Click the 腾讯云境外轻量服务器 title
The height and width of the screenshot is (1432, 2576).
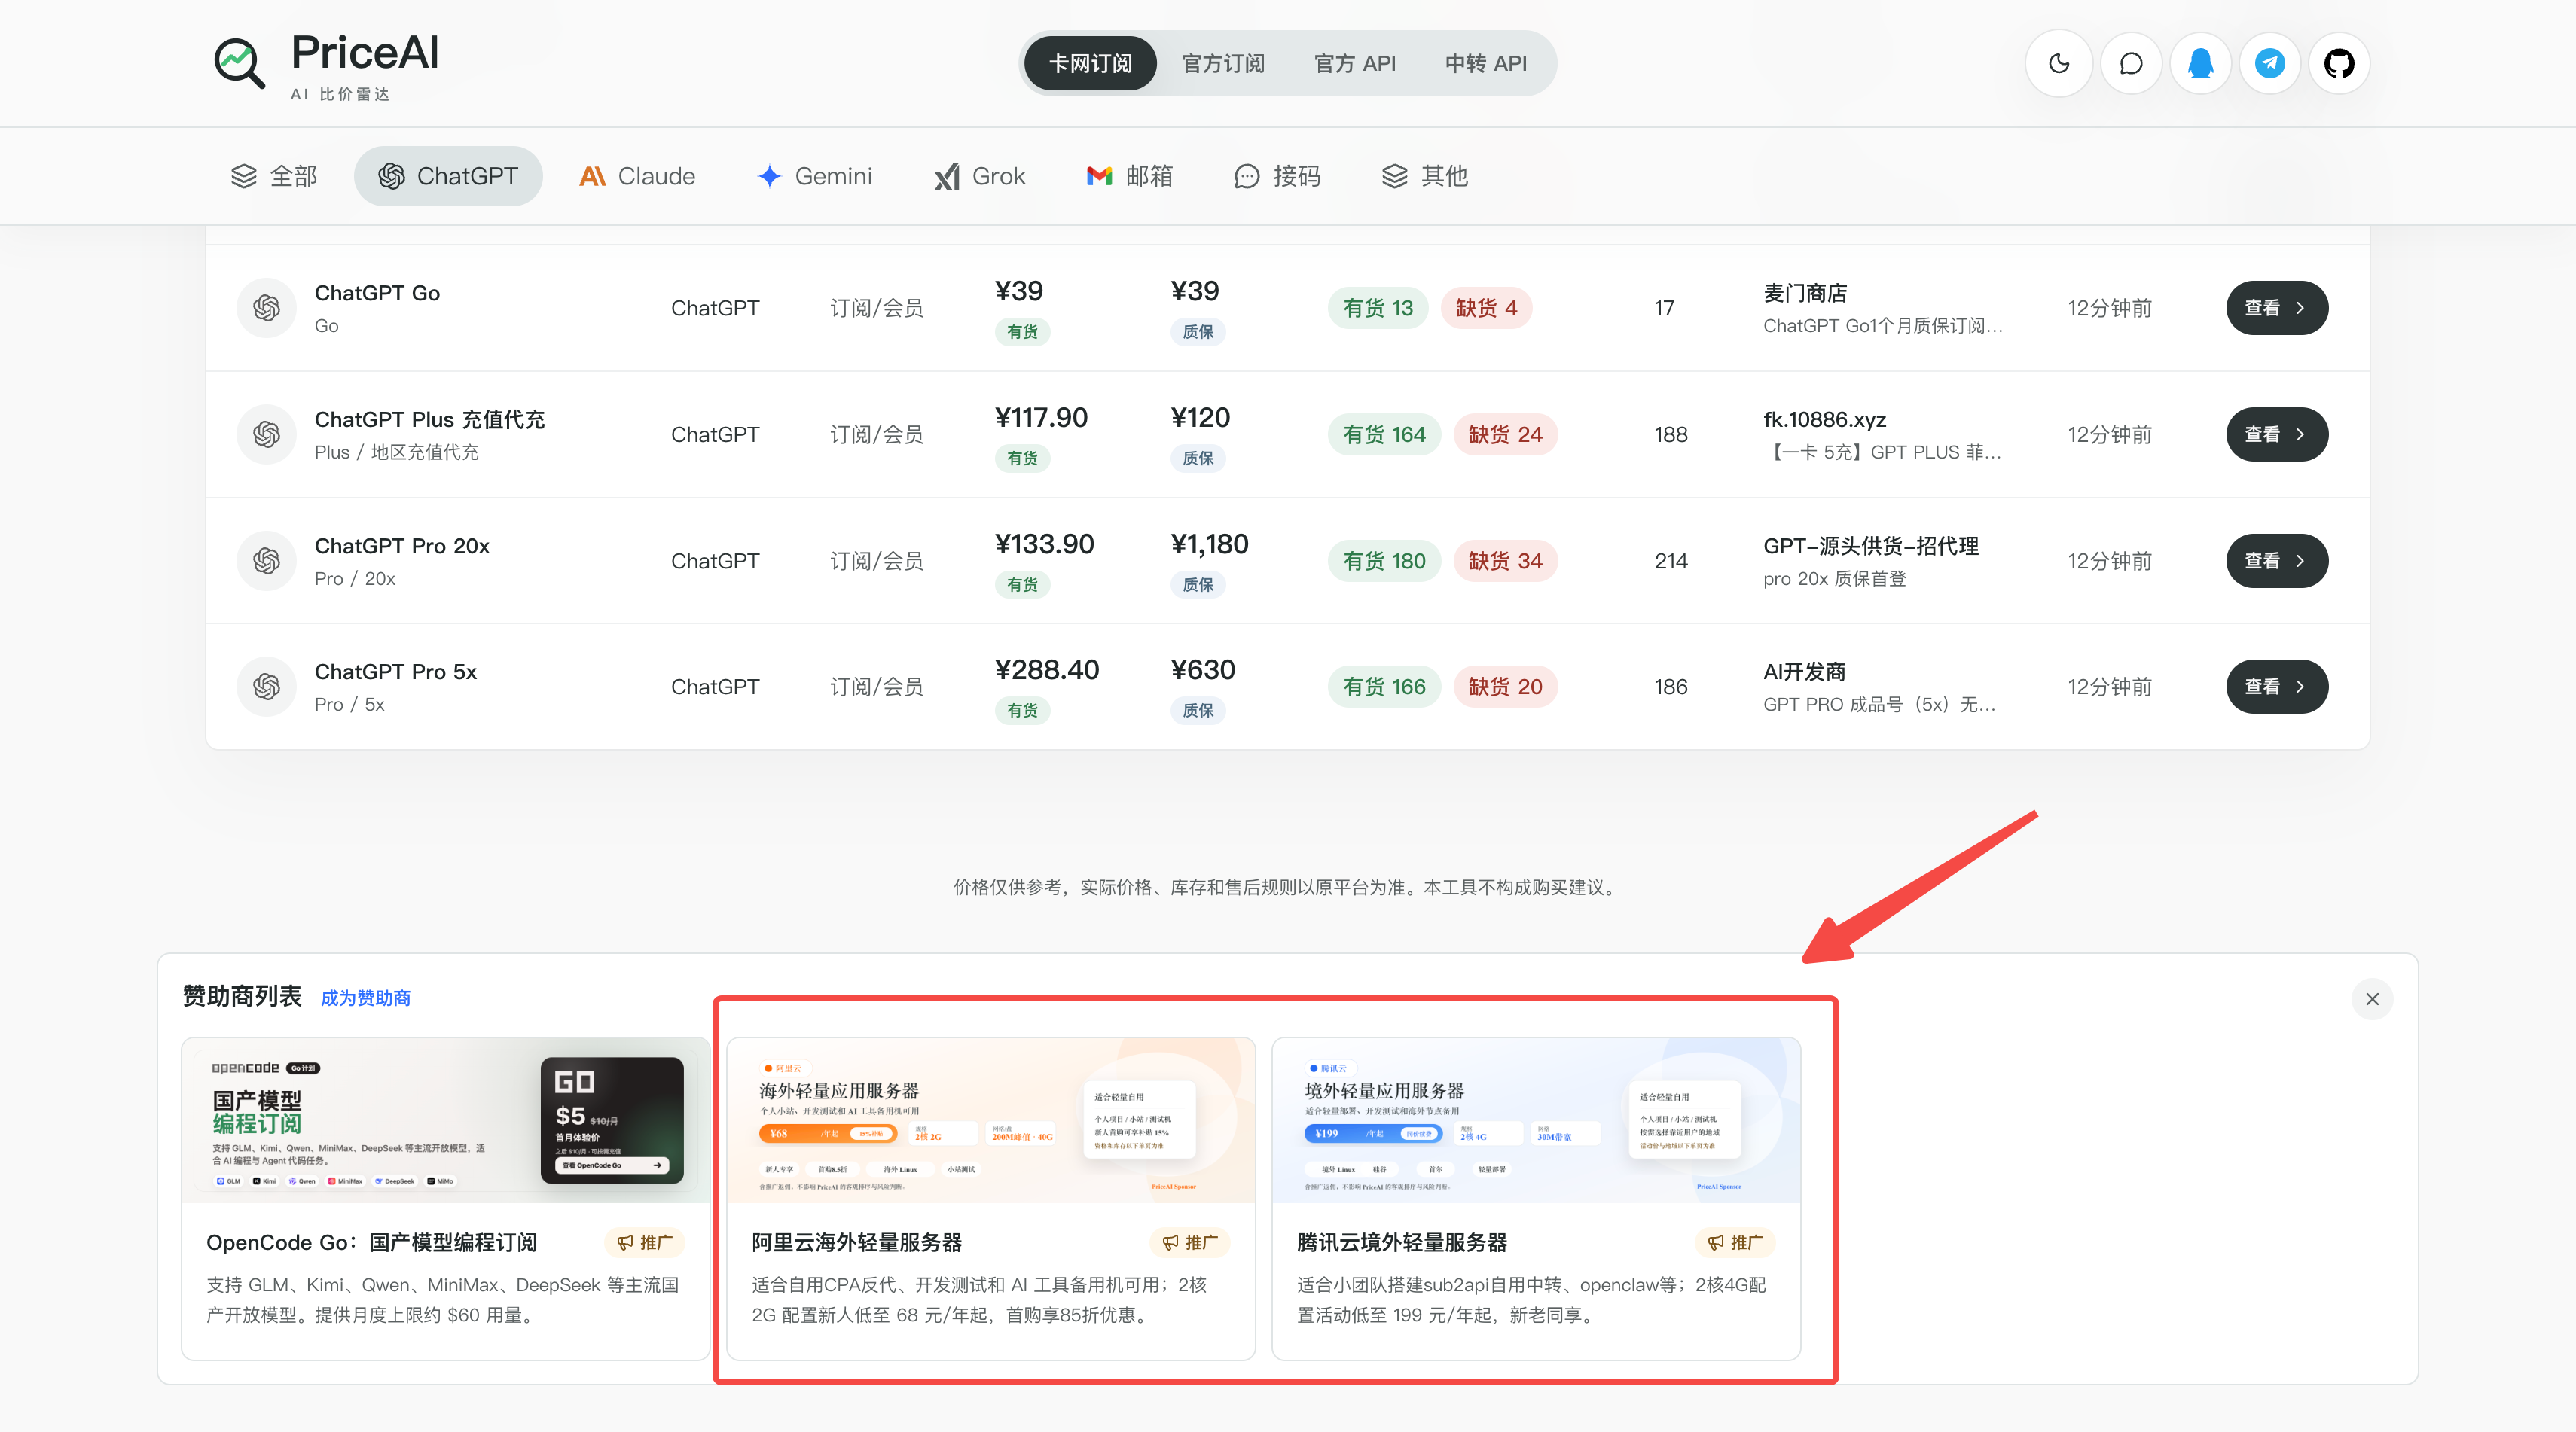tap(1401, 1242)
